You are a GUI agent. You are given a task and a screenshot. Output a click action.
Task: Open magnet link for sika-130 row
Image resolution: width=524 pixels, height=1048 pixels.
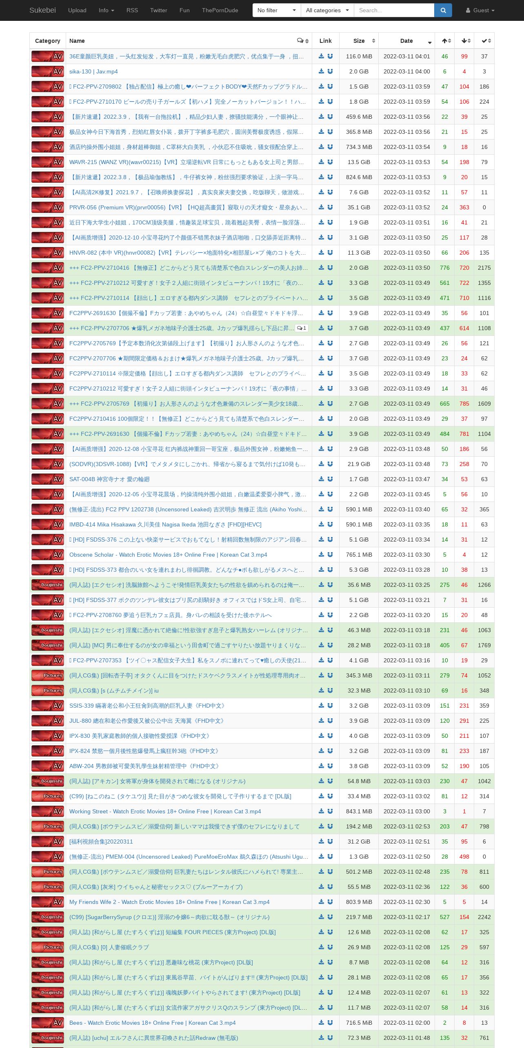click(330, 71)
